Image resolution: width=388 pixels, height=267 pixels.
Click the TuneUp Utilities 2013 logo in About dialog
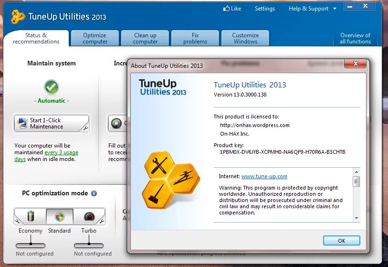click(163, 87)
